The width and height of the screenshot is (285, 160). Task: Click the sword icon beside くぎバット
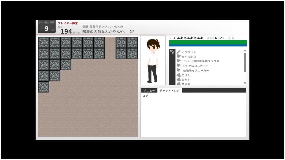pos(179,52)
